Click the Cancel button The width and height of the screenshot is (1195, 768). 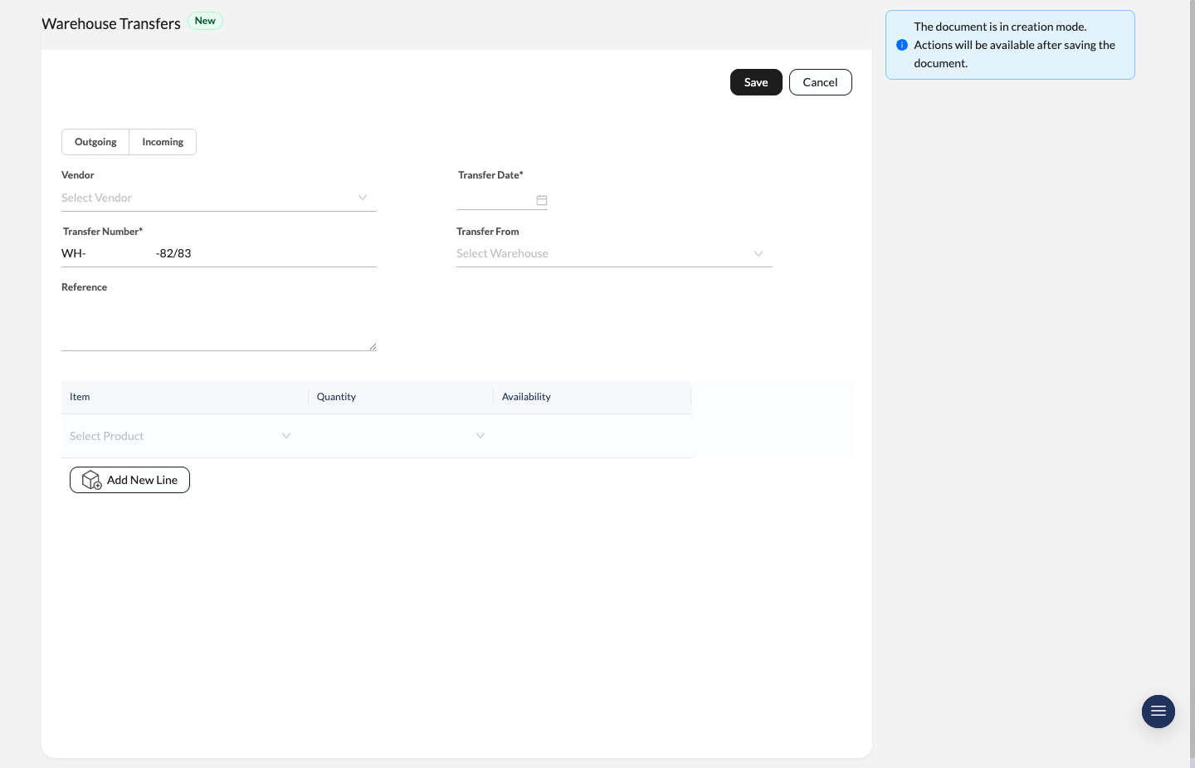click(820, 82)
